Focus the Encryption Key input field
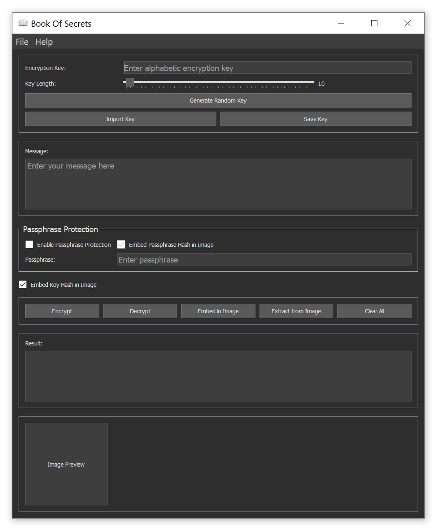The height and width of the screenshot is (530, 437). point(267,68)
